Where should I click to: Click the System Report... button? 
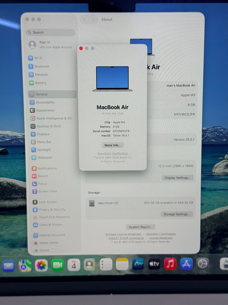[x=140, y=227]
